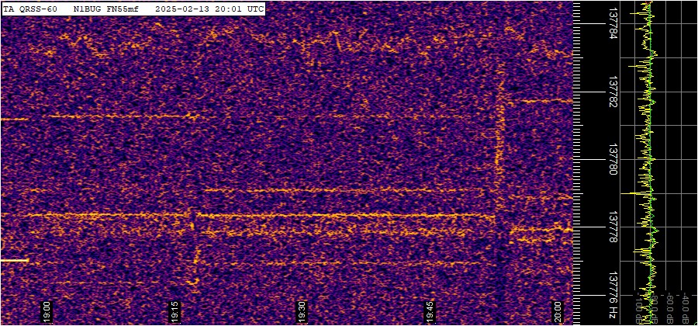The height and width of the screenshot is (326, 698).
Task: Click the 2025-02-13 20:01 UTC timestamp
Action: [209, 9]
